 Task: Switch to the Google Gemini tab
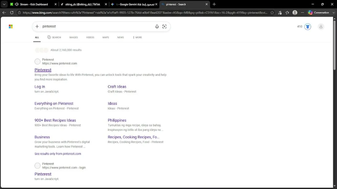click(135, 4)
